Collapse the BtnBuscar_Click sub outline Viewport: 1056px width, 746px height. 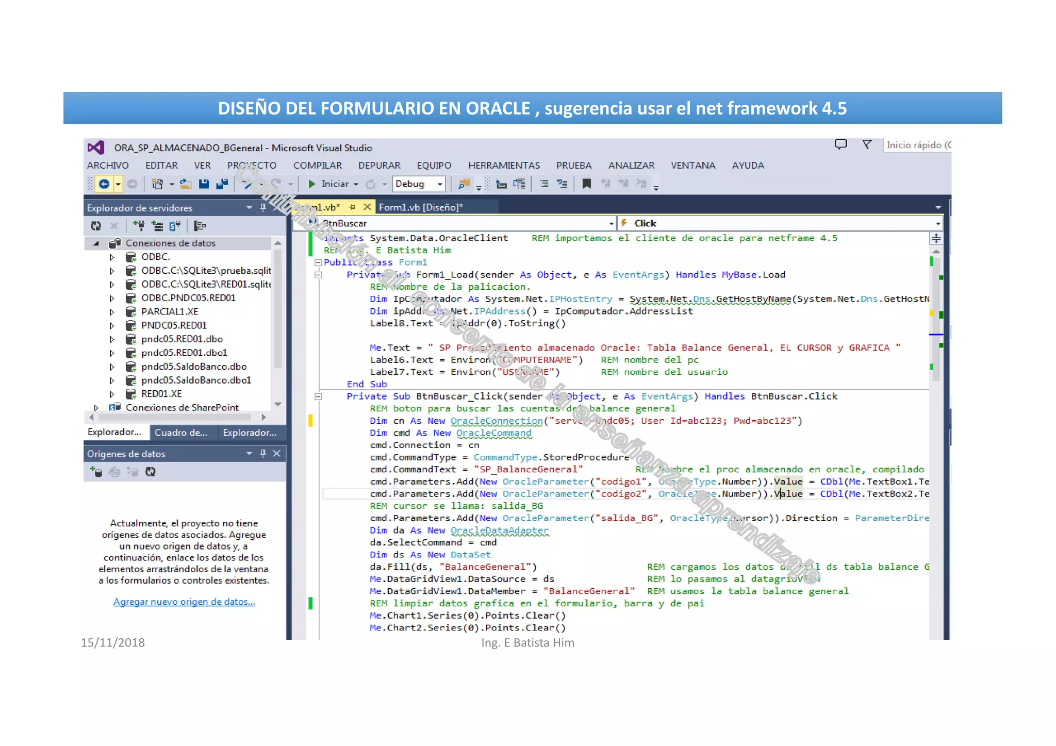318,396
